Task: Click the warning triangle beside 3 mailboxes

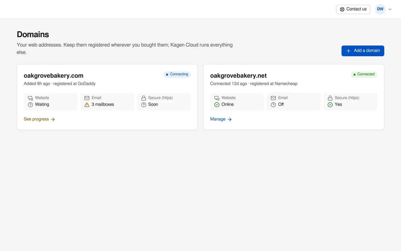Action: click(87, 105)
